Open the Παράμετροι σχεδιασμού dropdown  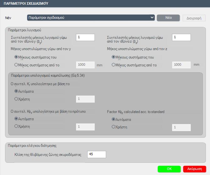pos(91,18)
